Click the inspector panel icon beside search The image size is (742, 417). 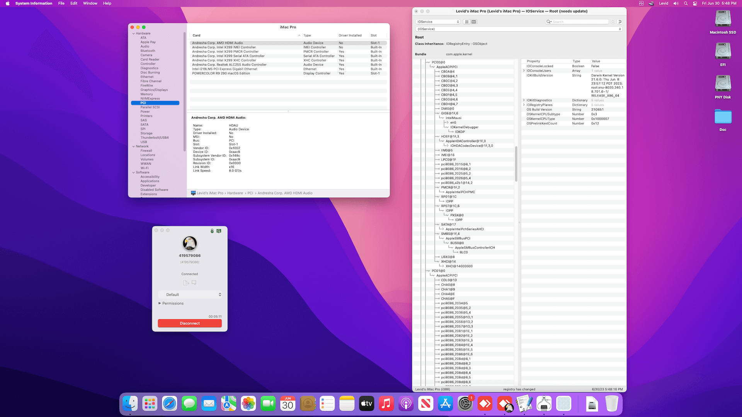[x=620, y=22]
